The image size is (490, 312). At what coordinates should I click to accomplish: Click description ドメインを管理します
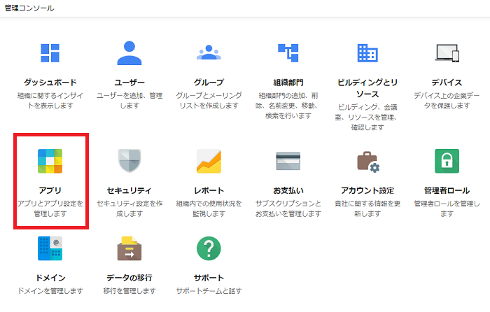(50, 291)
